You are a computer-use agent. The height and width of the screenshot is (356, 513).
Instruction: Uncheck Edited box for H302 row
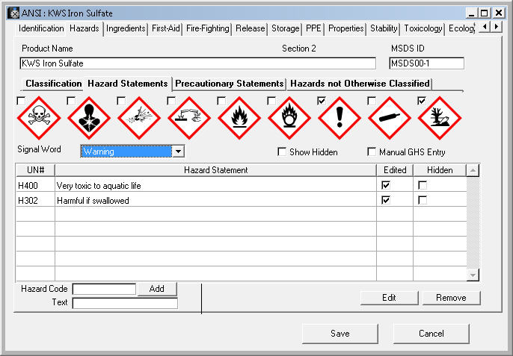tap(386, 200)
